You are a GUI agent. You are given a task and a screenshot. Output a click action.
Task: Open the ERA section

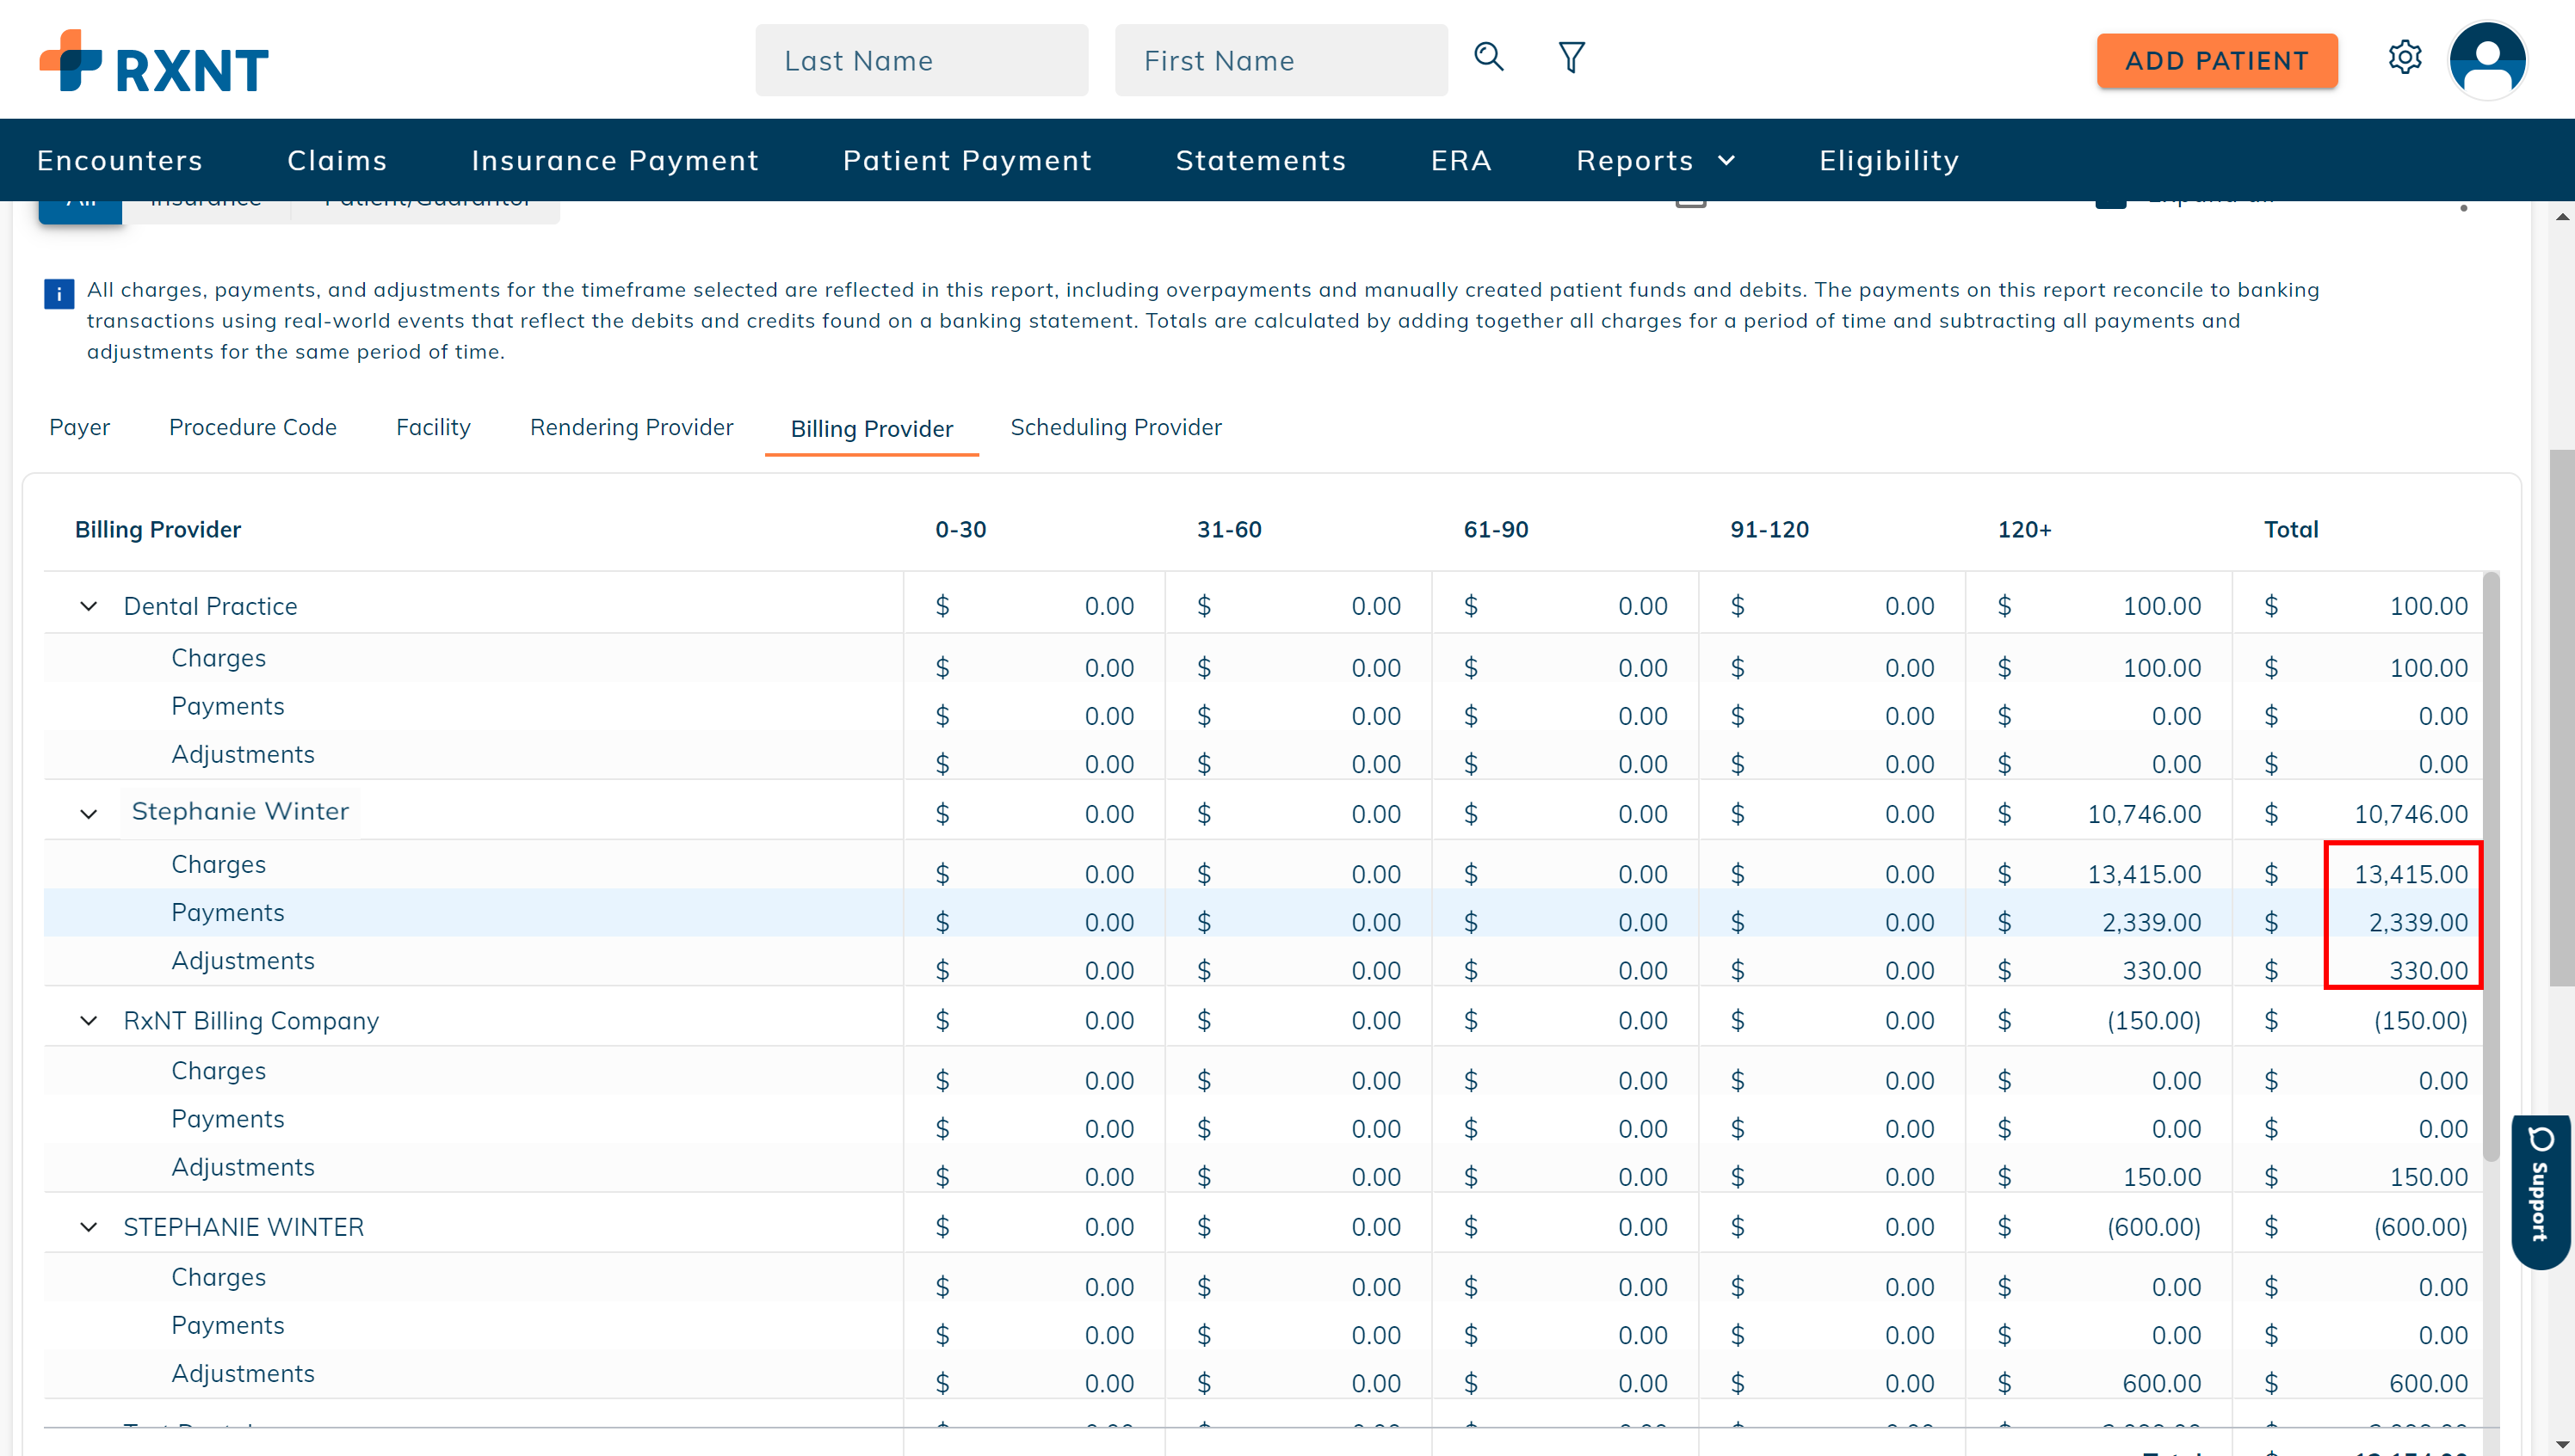(x=1460, y=160)
